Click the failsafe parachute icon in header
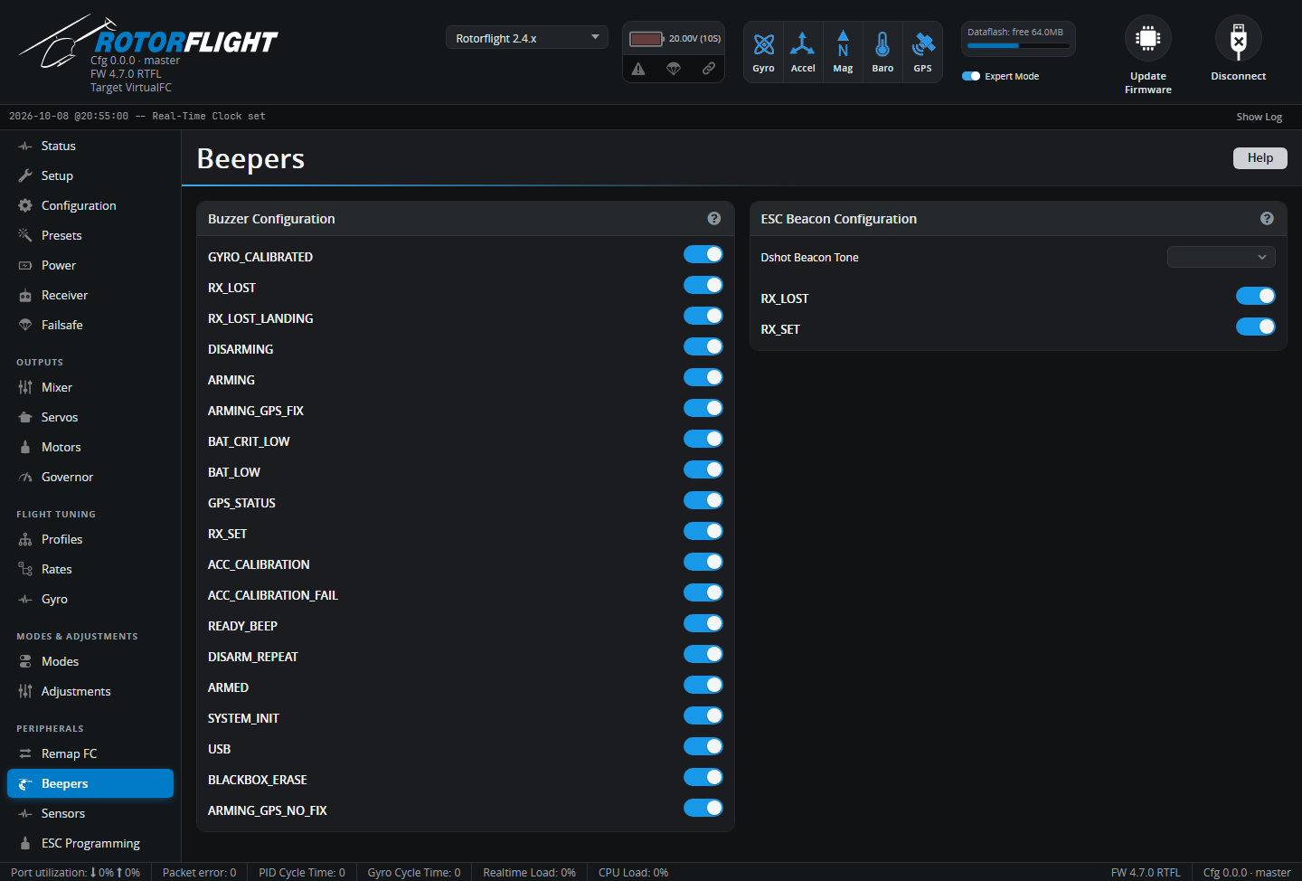The height and width of the screenshot is (881, 1302). pyautogui.click(x=674, y=69)
